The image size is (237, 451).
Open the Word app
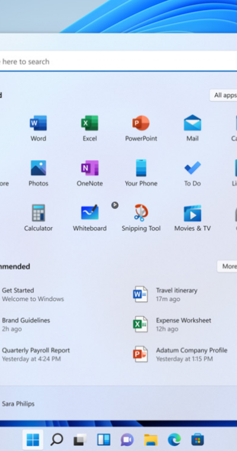(39, 128)
